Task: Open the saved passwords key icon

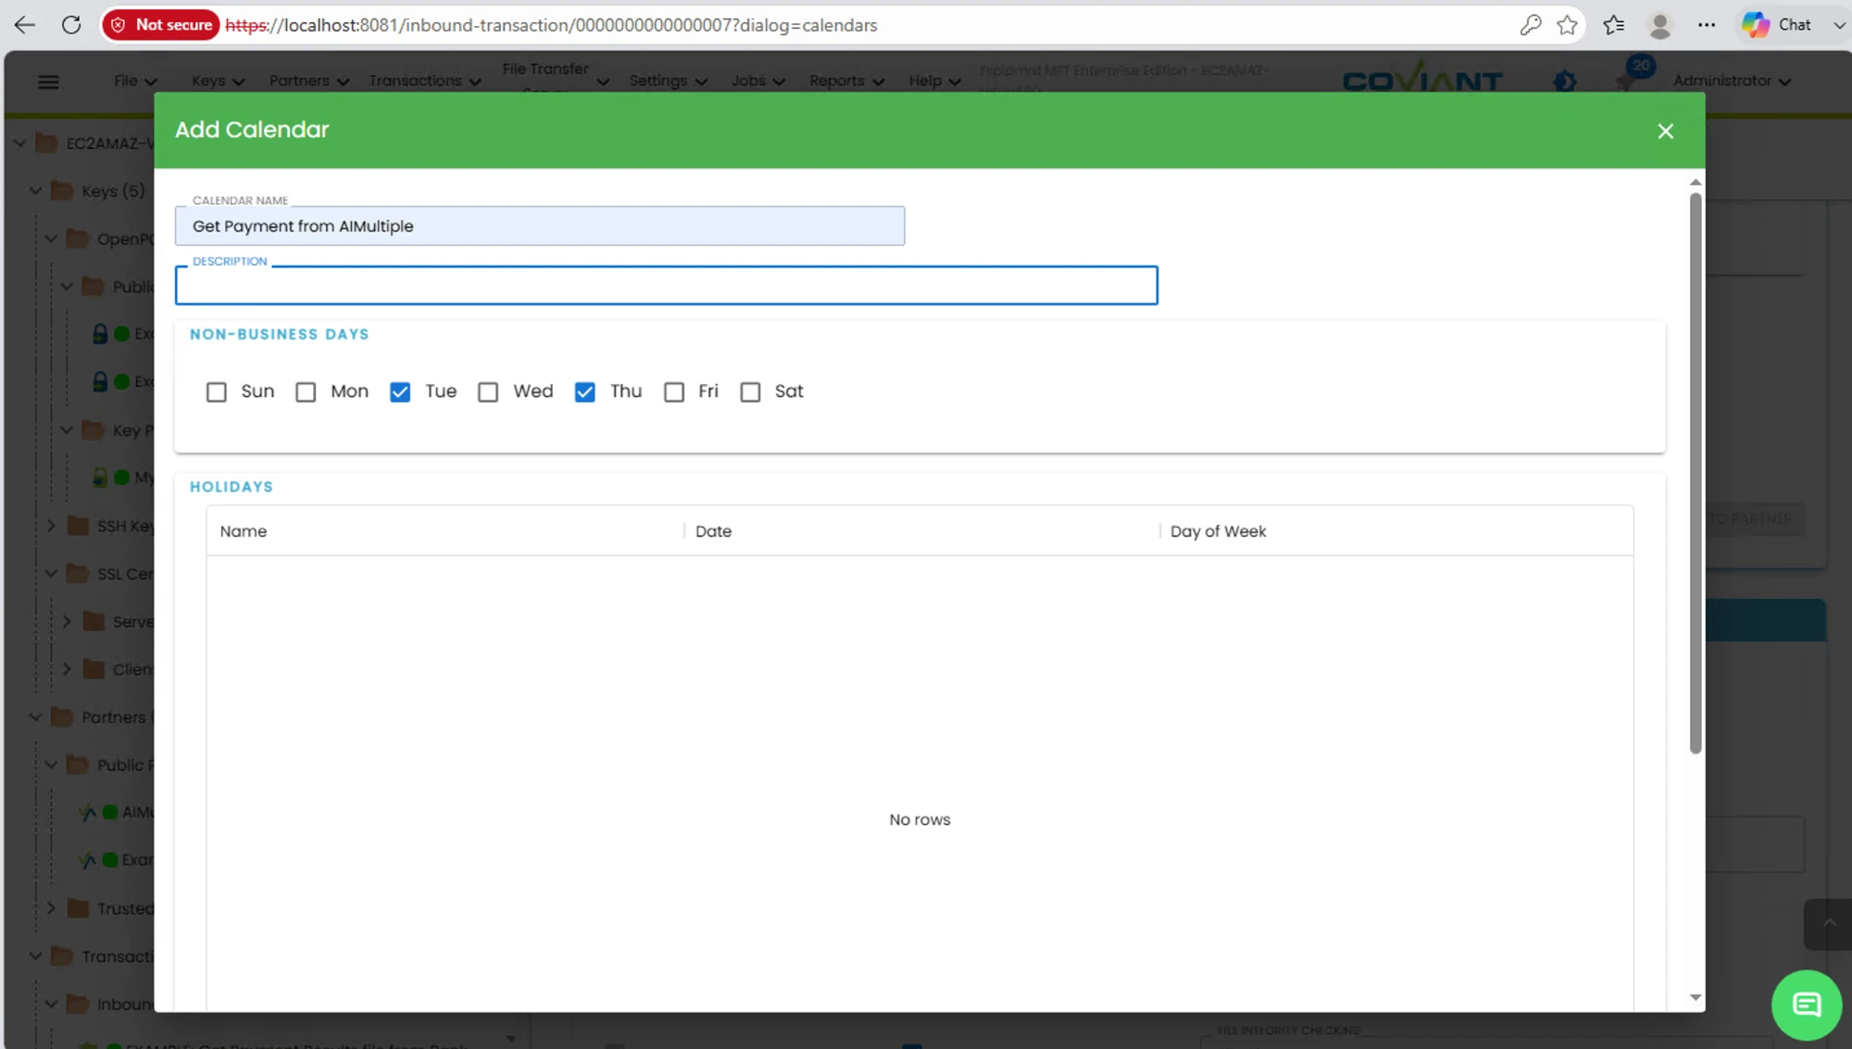Action: [1530, 25]
